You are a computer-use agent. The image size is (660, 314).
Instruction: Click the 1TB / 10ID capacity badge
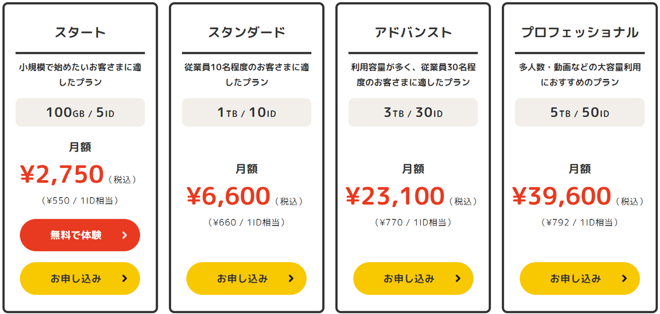246,112
